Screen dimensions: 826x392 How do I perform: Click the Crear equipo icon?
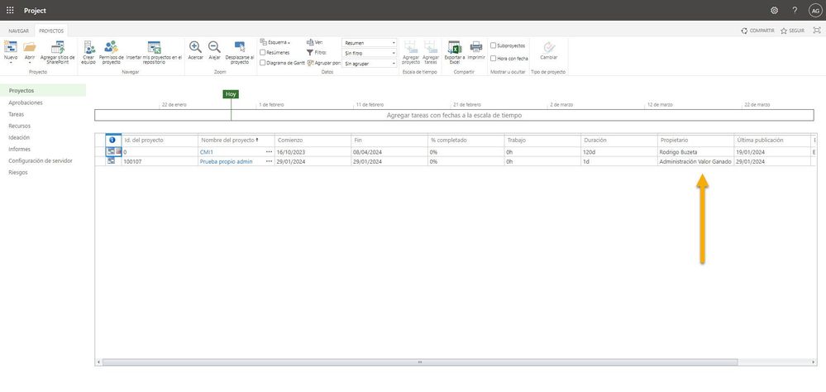88,47
